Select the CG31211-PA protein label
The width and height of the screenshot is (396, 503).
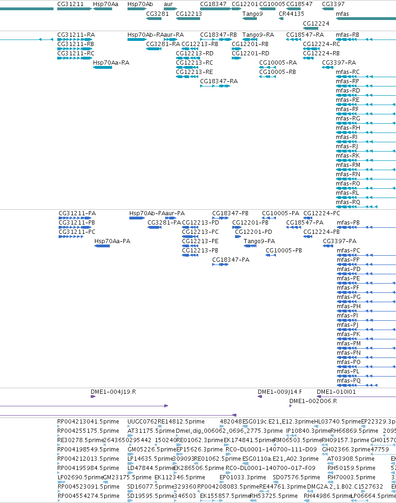click(77, 213)
